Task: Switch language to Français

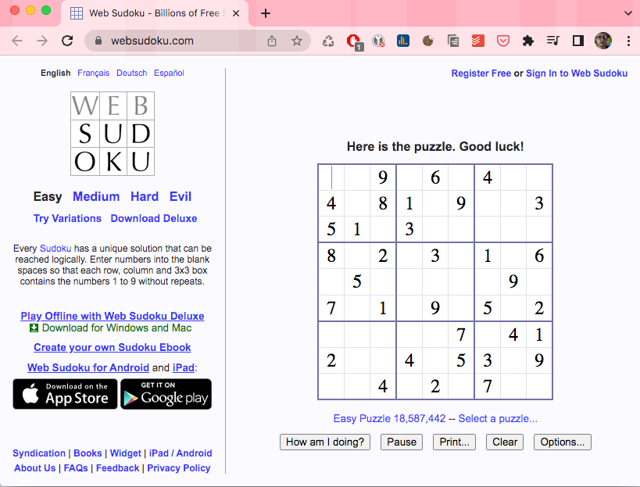Action: [x=93, y=73]
